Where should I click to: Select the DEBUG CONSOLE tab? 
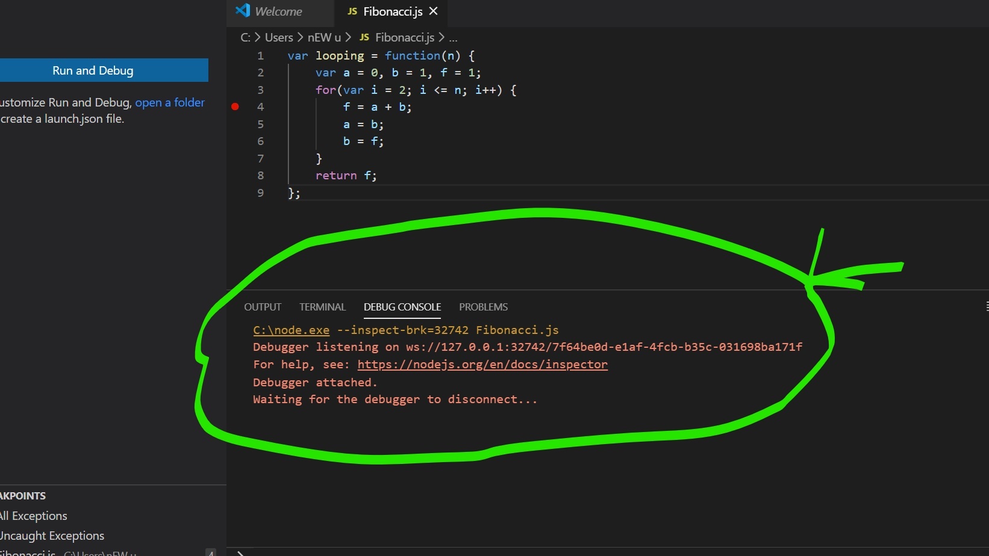tap(402, 307)
